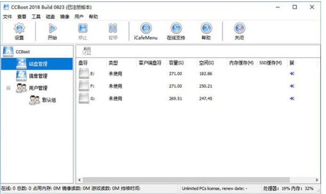
Task: Start the service with 开始 button
Action: click(x=53, y=28)
